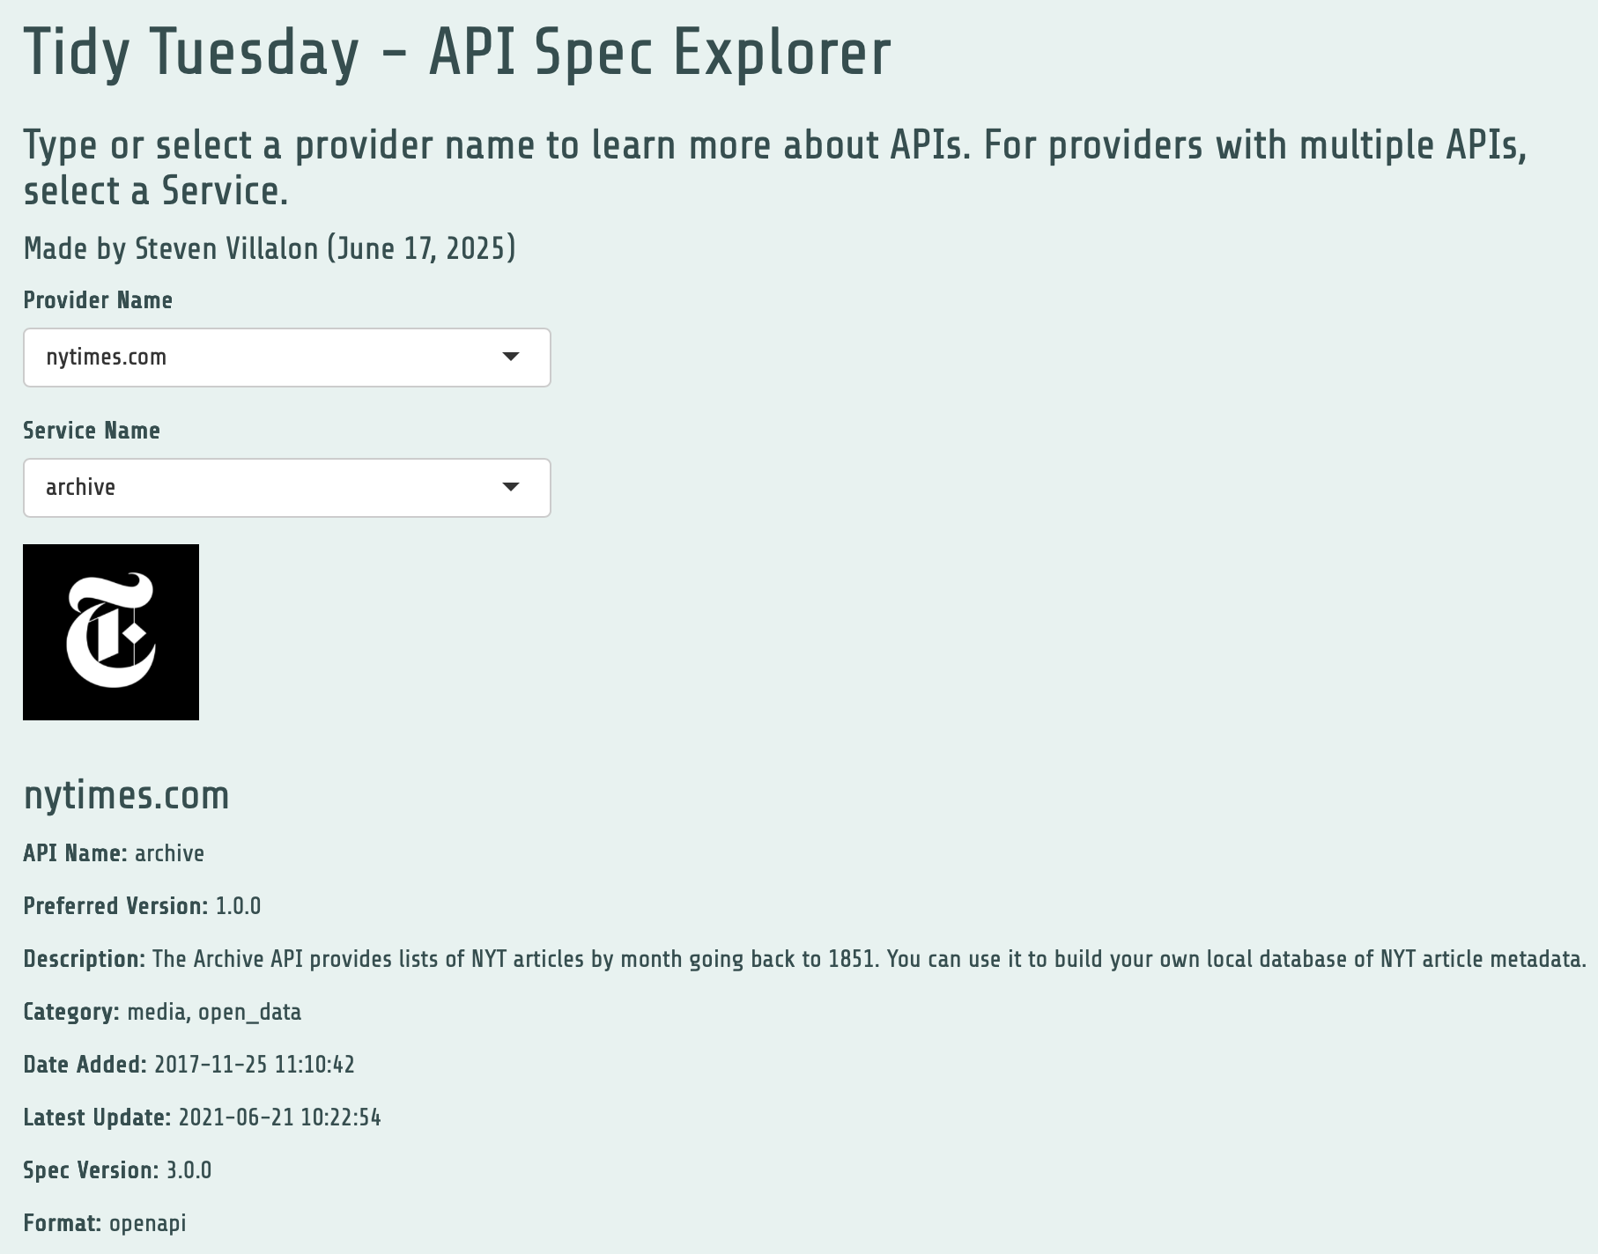
Task: Click the open_data category value
Action: tap(249, 1012)
